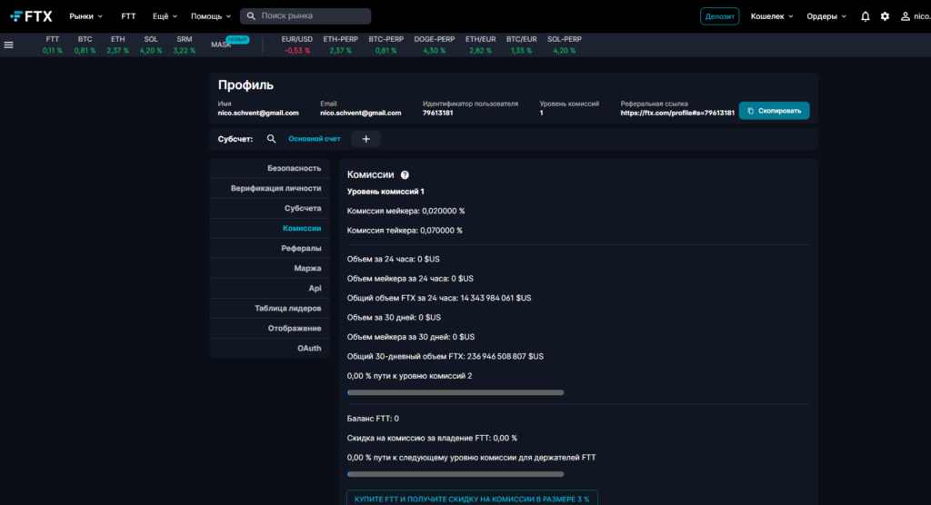Viewport: 931px width, 505px height.
Task: Click the commission level 2 progress bar
Action: (x=455, y=392)
